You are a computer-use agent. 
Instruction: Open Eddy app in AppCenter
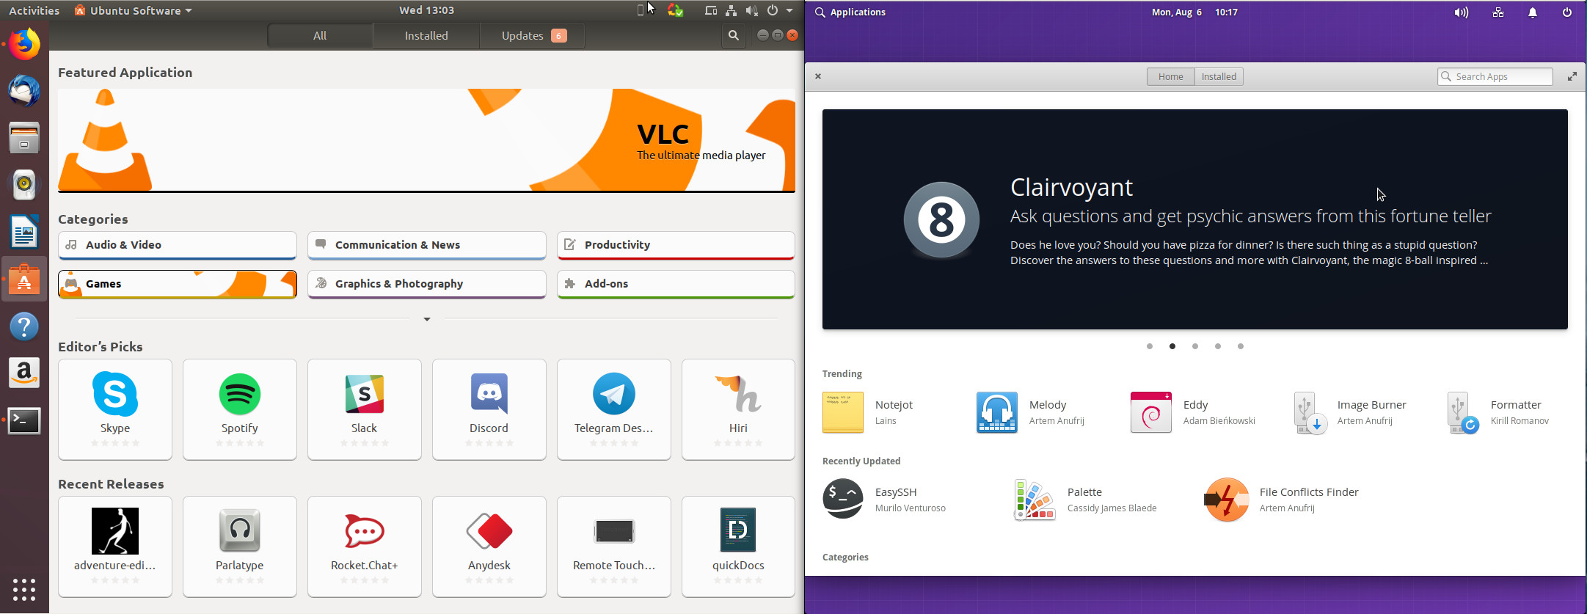pos(1193,412)
